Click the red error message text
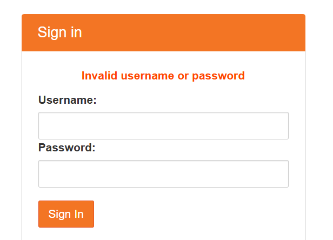 coord(163,76)
